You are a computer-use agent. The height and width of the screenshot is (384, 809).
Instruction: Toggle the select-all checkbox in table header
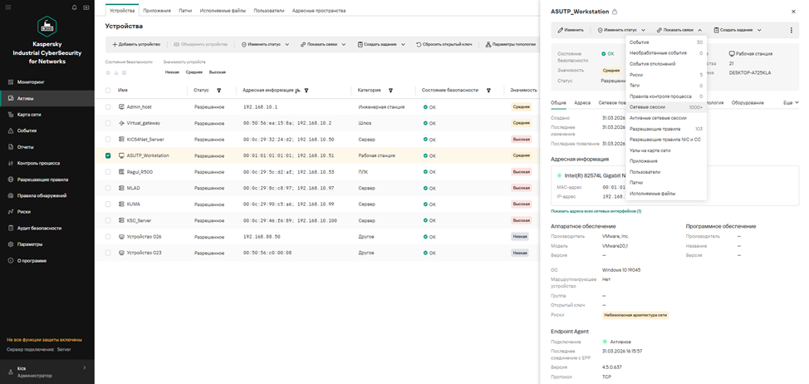108,91
